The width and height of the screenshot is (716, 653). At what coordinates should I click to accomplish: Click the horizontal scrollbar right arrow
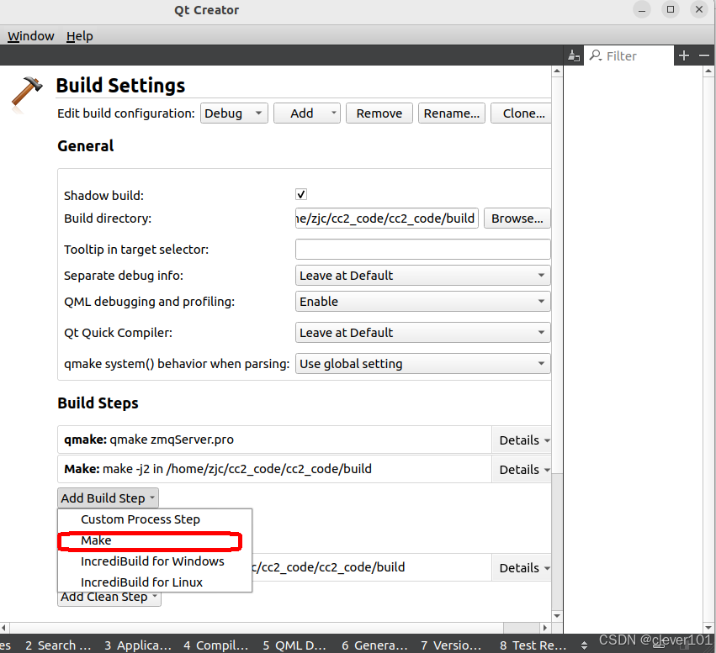[x=544, y=628]
